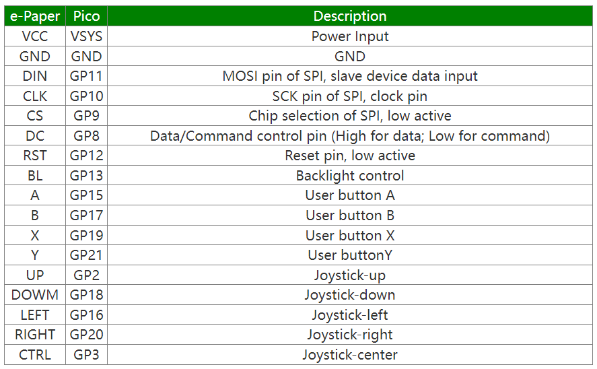Click the Backlight control description
The height and width of the screenshot is (369, 597).
point(350,176)
